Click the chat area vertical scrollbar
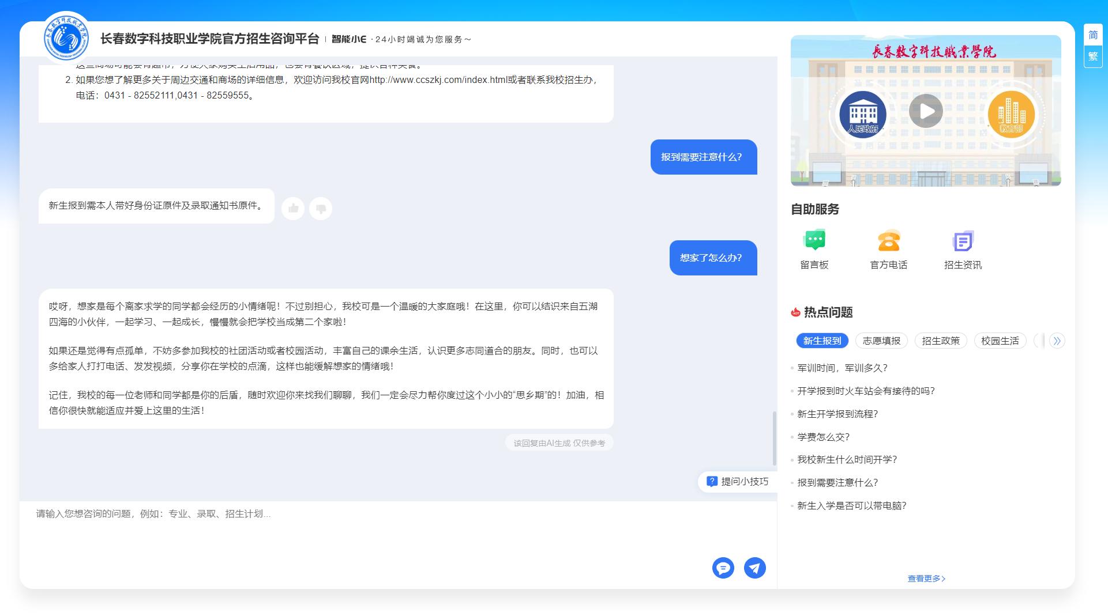 click(774, 438)
